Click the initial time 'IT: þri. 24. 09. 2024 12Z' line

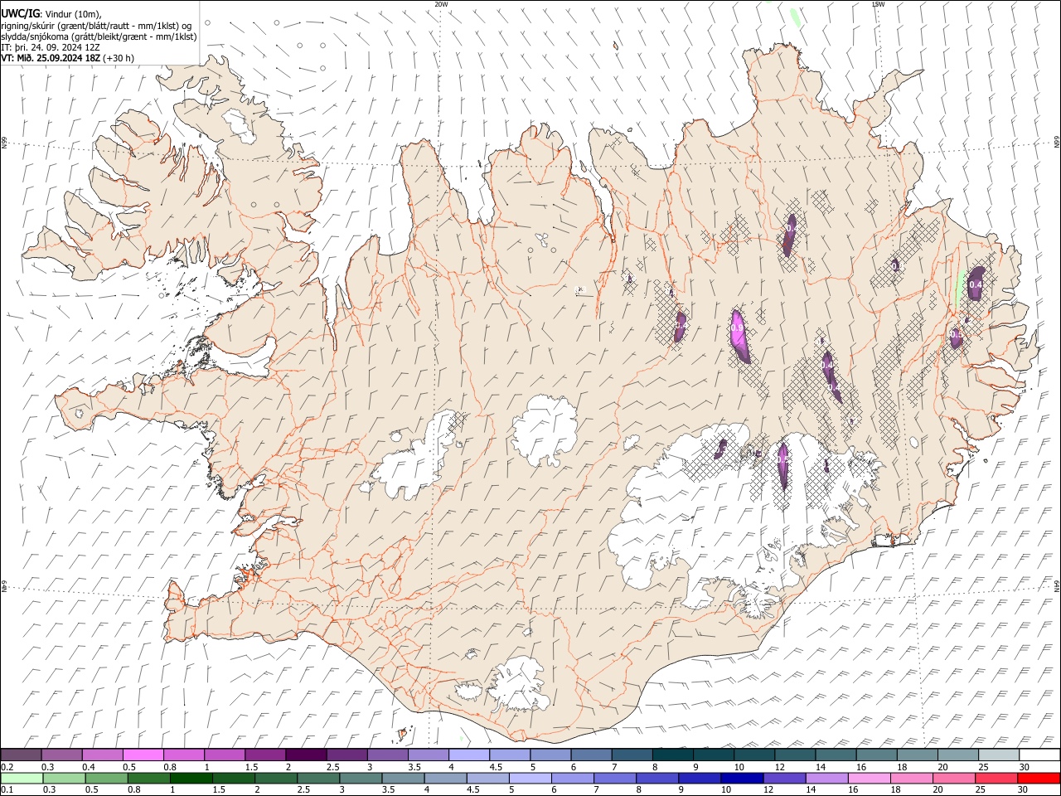coord(51,47)
